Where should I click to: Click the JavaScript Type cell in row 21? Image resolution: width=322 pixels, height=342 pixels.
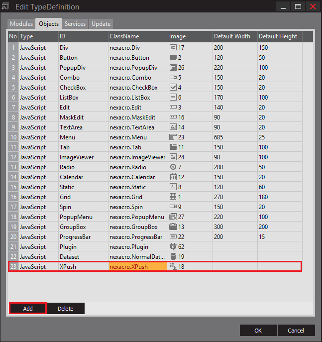[x=38, y=247]
